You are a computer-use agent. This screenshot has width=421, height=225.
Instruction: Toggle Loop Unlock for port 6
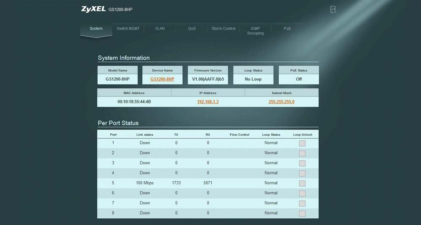coord(302,193)
